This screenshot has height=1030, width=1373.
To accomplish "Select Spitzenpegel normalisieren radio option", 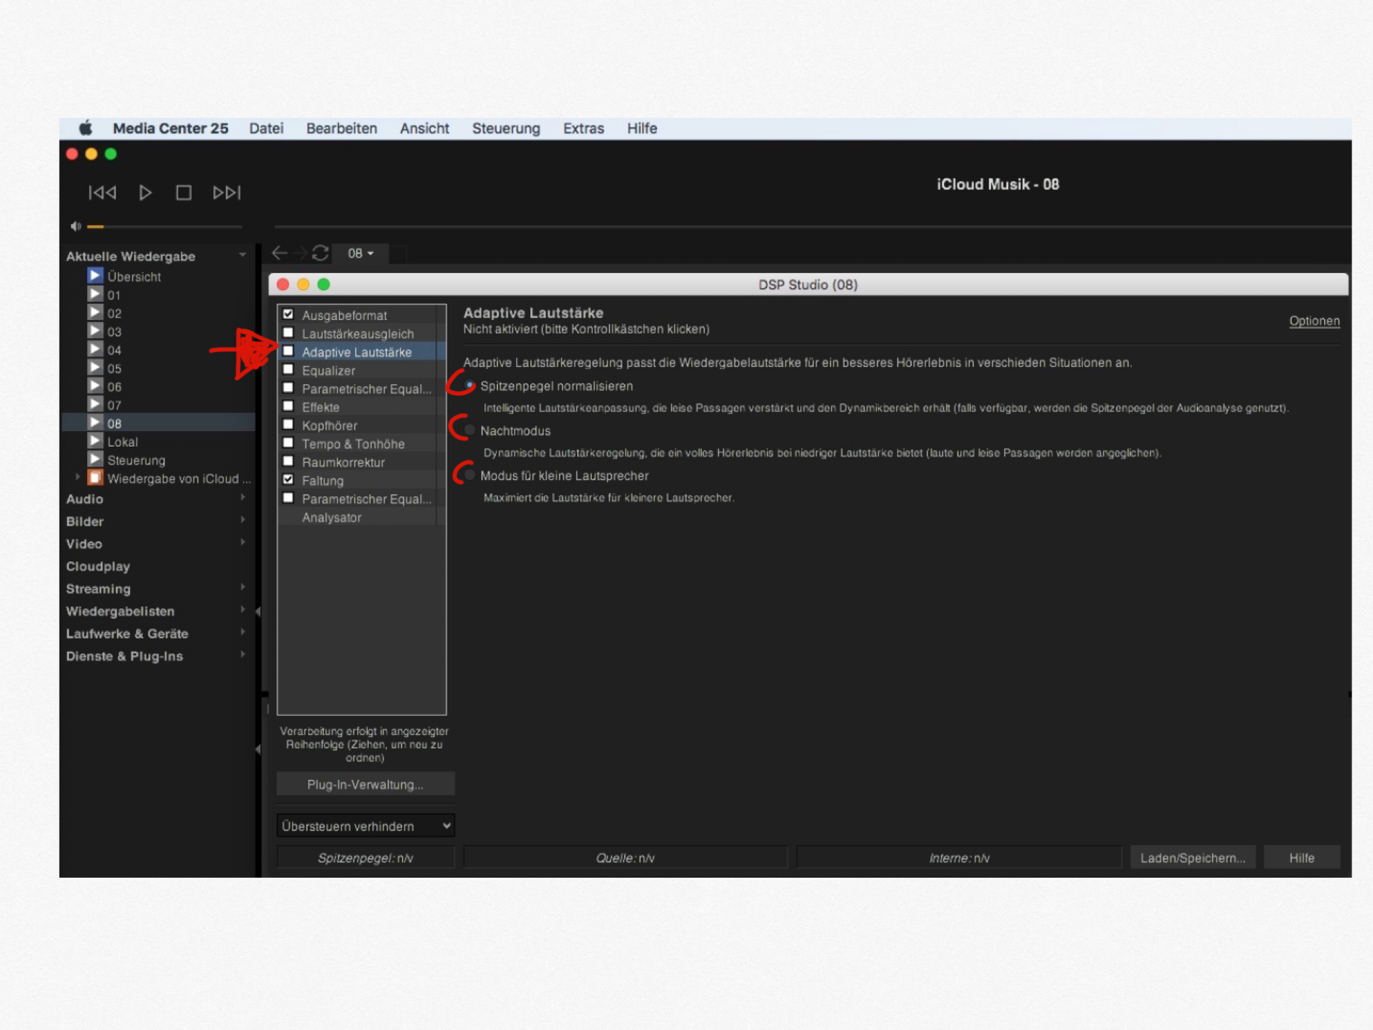I will tap(470, 386).
